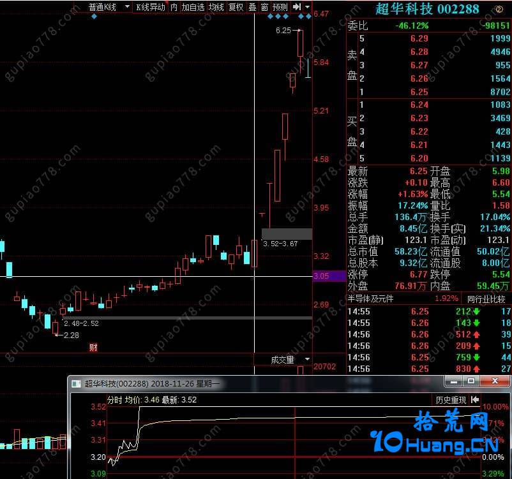Maximize the 超华科技 intraday popup window
512x479 pixels.
471,381
